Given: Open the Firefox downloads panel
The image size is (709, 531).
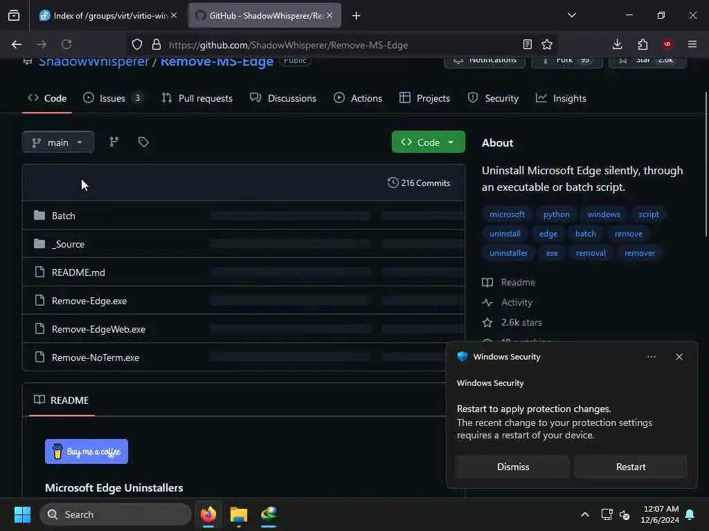Looking at the screenshot, I should click(617, 44).
